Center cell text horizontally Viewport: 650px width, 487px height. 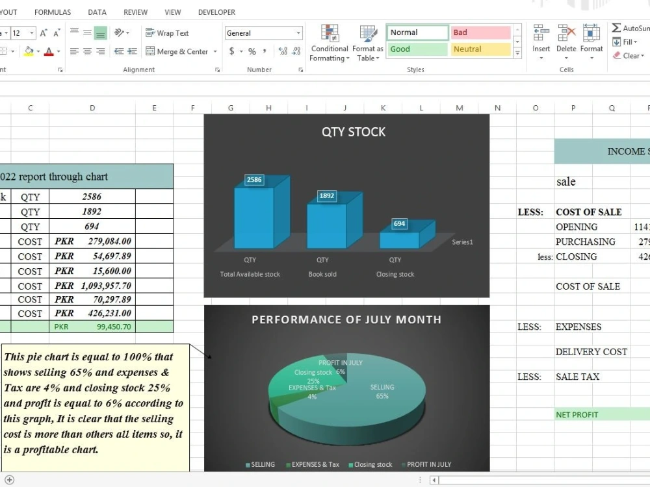(x=87, y=51)
